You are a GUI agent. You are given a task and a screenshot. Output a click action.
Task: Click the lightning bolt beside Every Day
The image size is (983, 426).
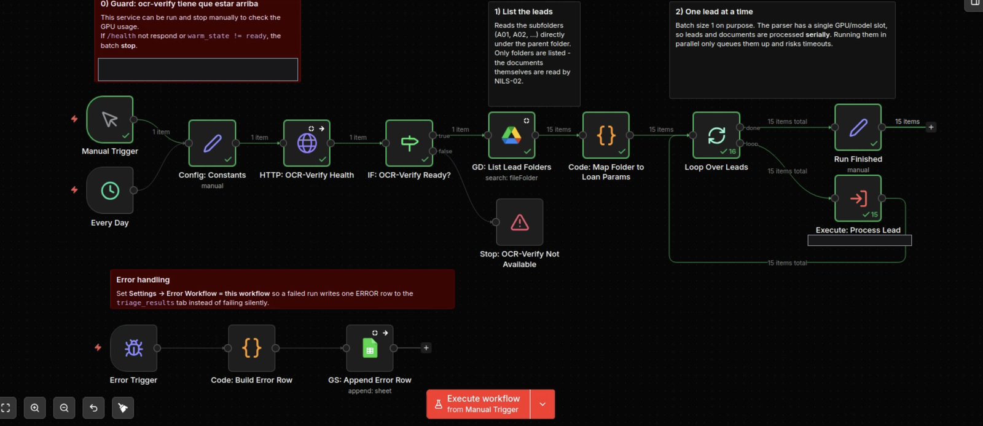74,190
